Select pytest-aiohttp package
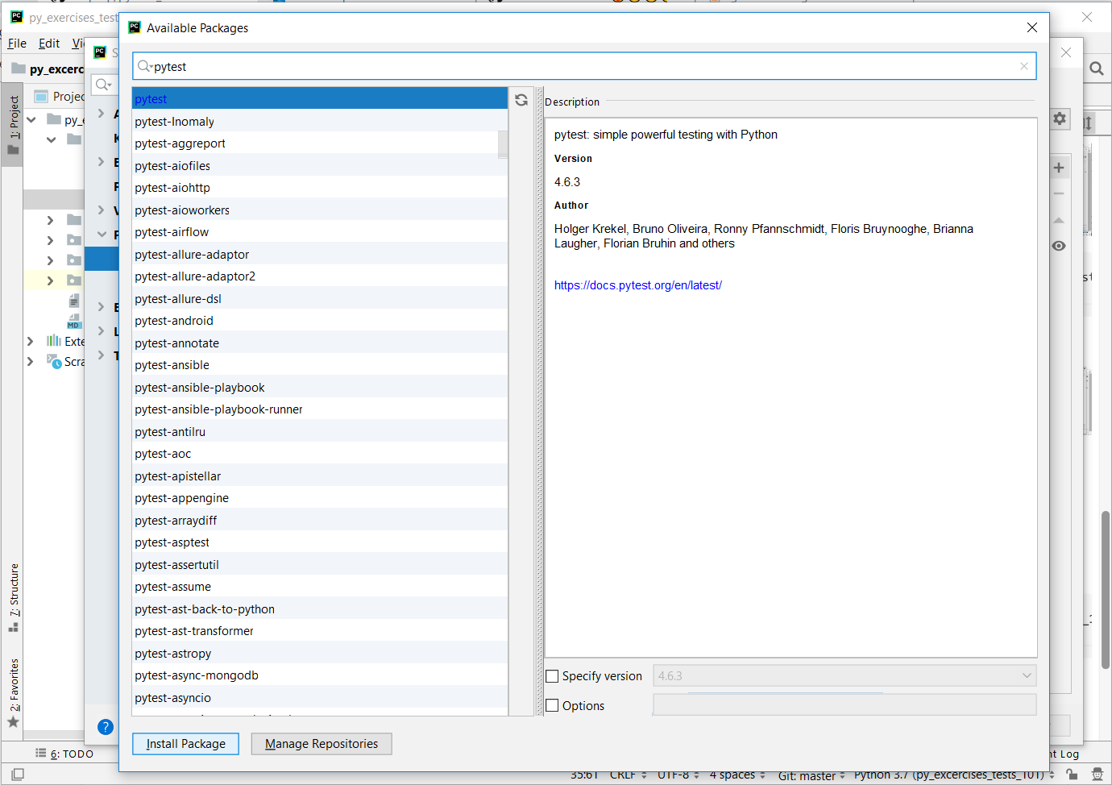The height and width of the screenshot is (785, 1112). (320, 188)
